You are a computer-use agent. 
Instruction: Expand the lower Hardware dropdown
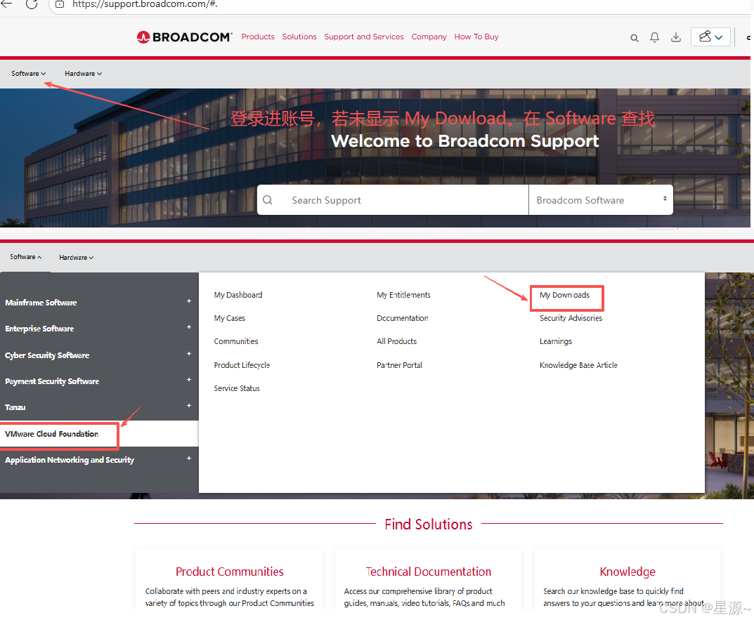(77, 258)
